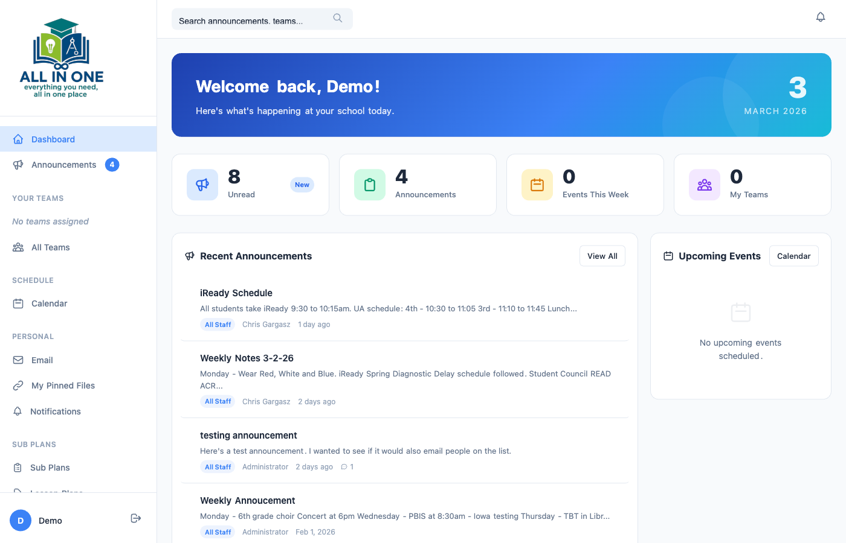The image size is (846, 543).
Task: Open the Sub Plans clipboard icon
Action: pos(19,467)
